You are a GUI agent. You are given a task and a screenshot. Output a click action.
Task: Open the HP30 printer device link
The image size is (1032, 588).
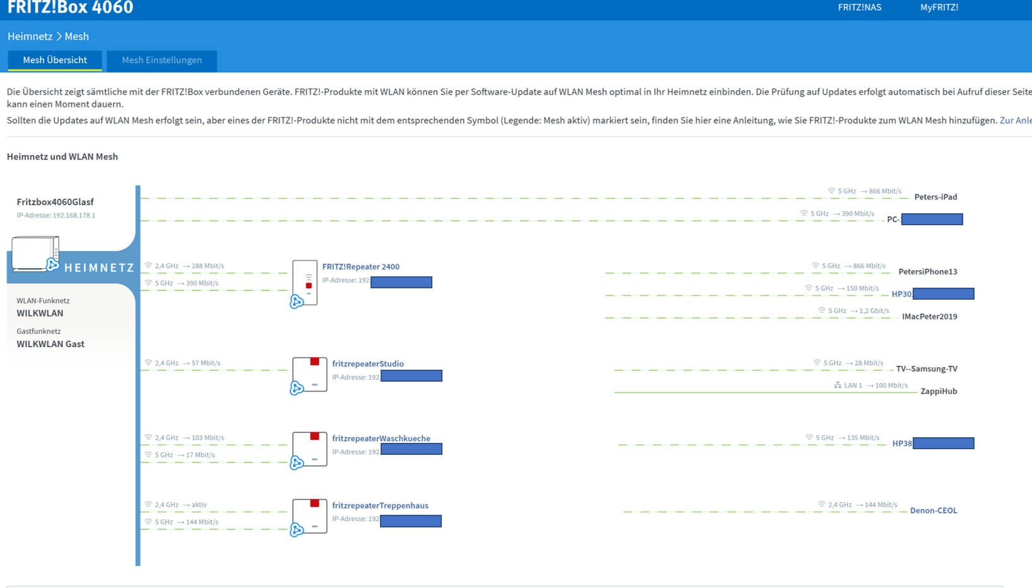point(901,294)
